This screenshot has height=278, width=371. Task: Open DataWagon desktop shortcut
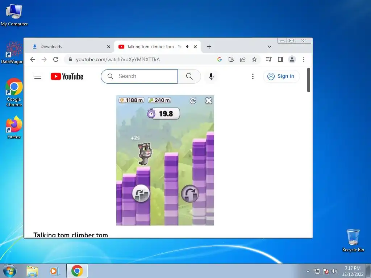coord(12,53)
